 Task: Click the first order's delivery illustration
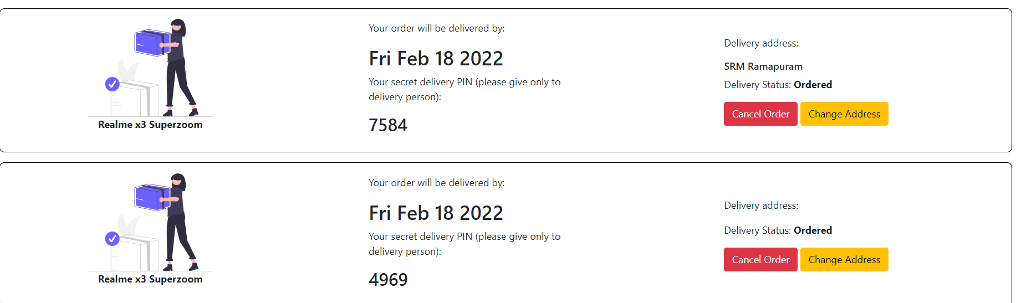150,68
